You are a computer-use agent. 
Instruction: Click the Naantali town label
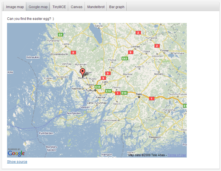(x=76, y=89)
